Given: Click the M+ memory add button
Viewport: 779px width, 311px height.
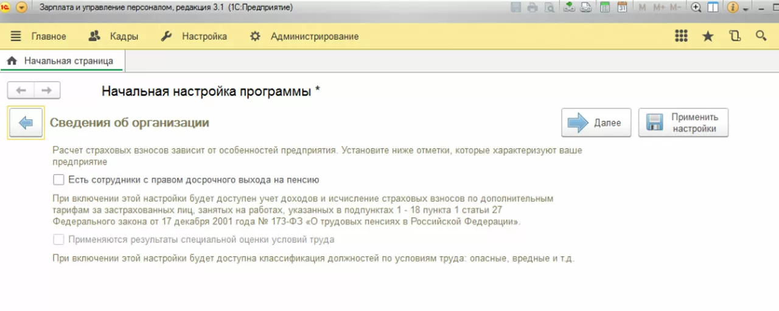Looking at the screenshot, I should tap(659, 8).
